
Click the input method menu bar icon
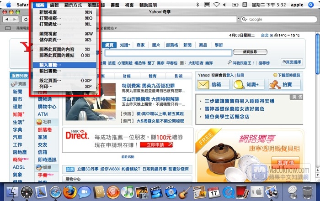click(245, 5)
